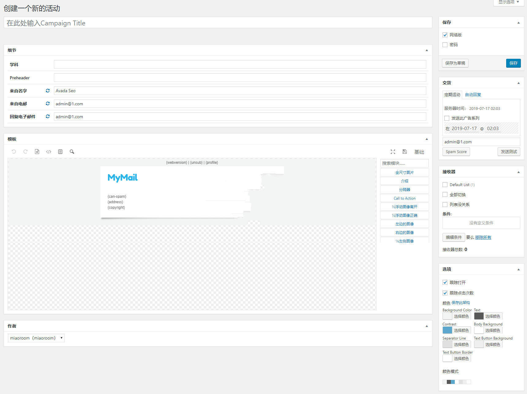Uncheck the 网络版 checkbox
Image resolution: width=527 pixels, height=394 pixels.
click(x=445, y=35)
